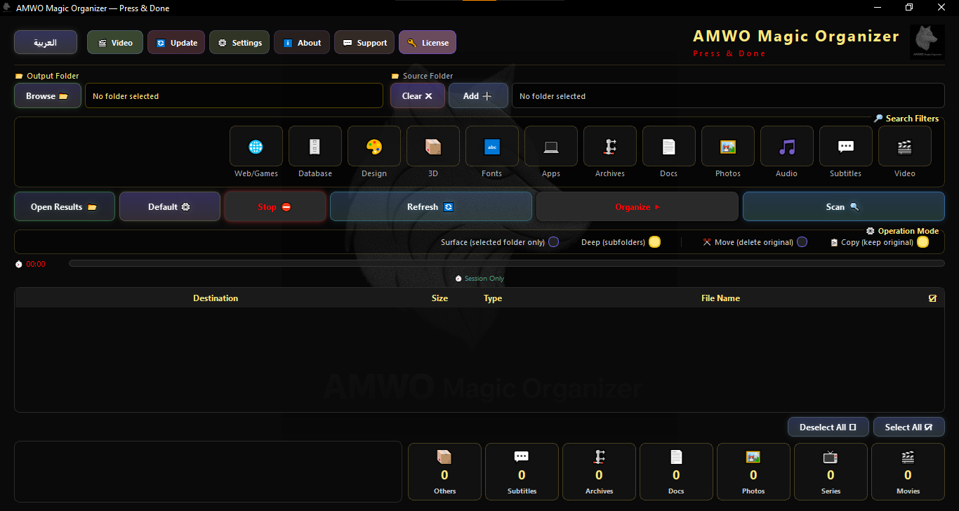The image size is (959, 511).
Task: Click the 00:00 elapsed timer
Action: click(36, 265)
